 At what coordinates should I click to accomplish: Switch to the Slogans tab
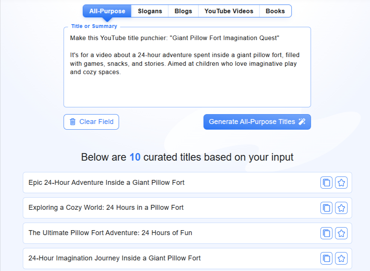(x=150, y=11)
